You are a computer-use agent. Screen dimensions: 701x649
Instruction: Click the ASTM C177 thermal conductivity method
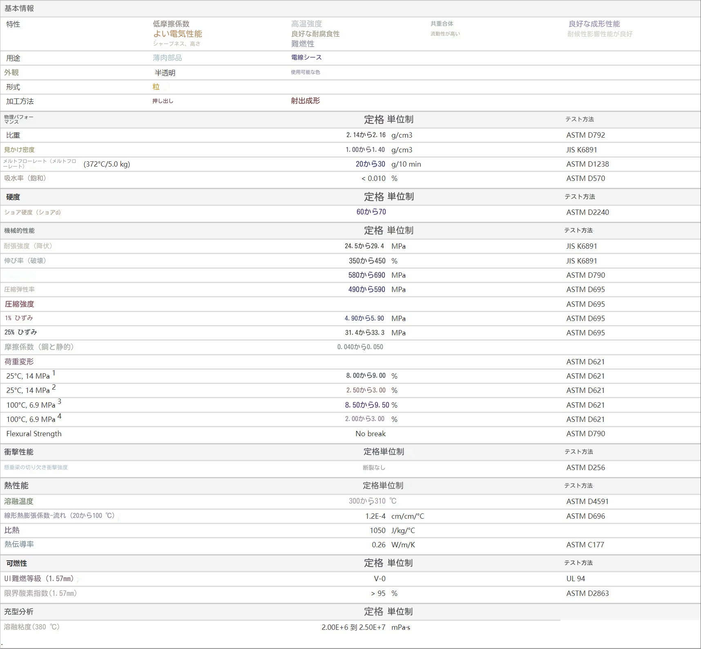(x=585, y=545)
